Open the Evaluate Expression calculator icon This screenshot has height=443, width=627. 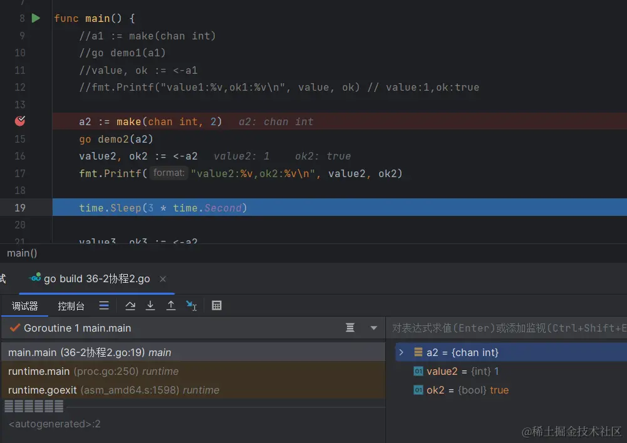click(x=217, y=305)
